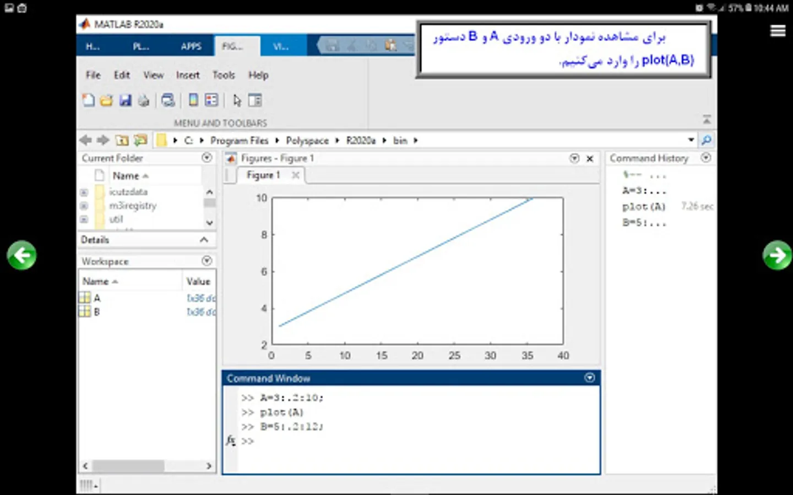Open the Help menu

tap(258, 75)
